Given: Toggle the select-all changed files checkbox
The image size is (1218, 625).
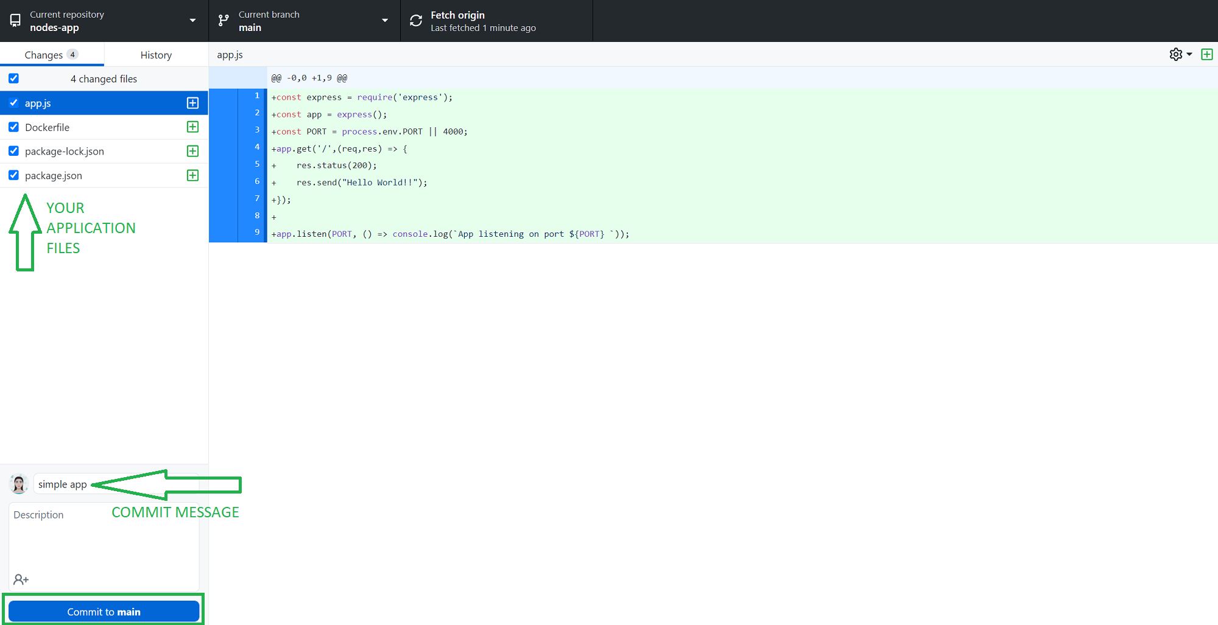Looking at the screenshot, I should (13, 79).
